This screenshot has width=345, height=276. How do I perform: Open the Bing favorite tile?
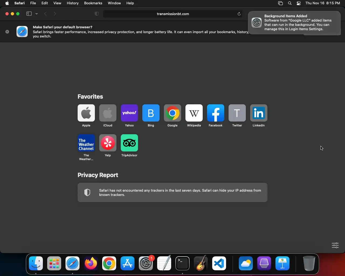tap(151, 113)
